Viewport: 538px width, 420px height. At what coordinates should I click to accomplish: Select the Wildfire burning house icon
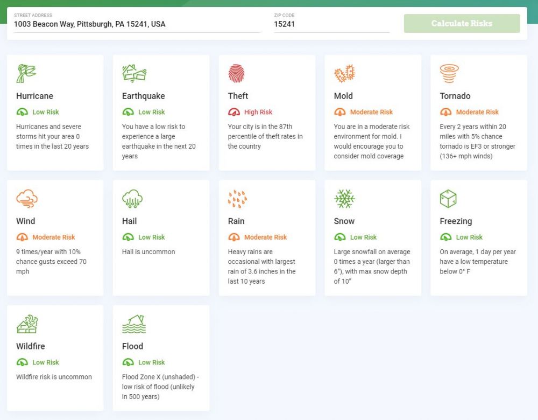27,324
